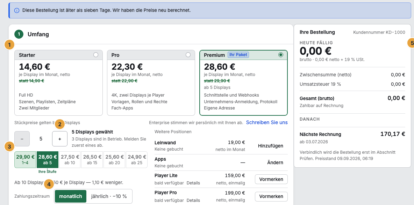Select the Pro plan radio button
Screen dimensions: 414x205
[x=188, y=55]
